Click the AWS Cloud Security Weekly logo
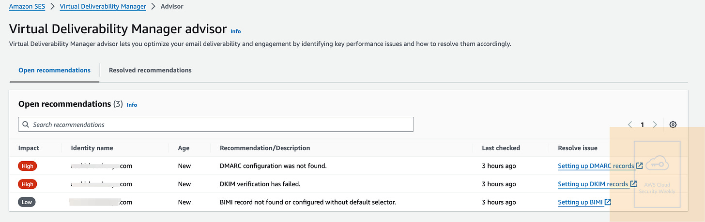Screen dimensions: 705x222 (x=657, y=174)
